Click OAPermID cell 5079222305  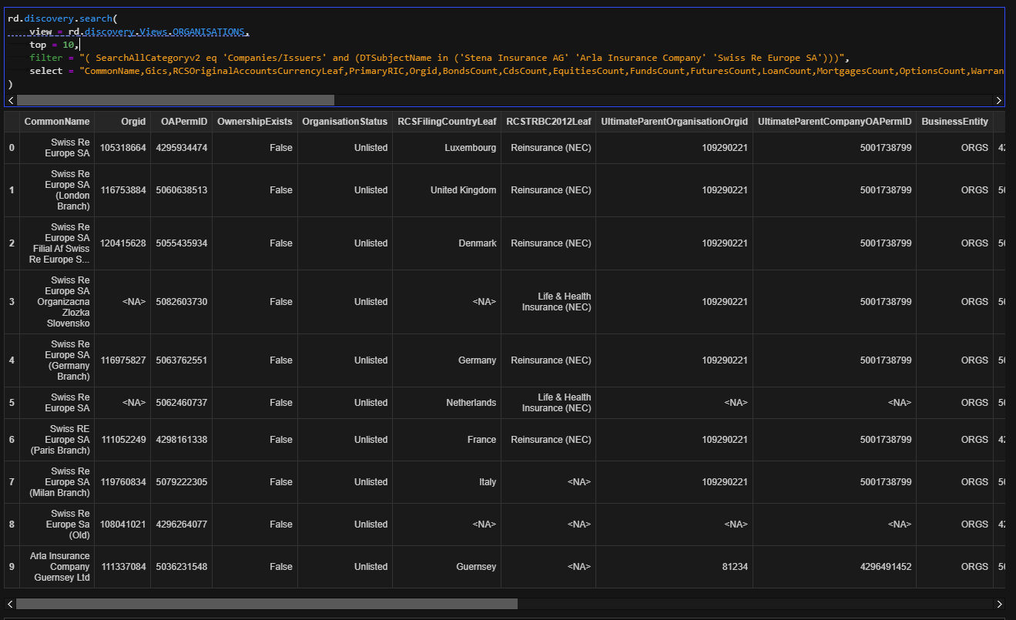click(182, 482)
